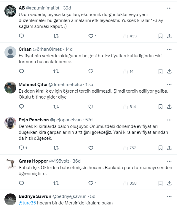Open the @turc35 mention link
This screenshot has width=182, height=208.
27,203
